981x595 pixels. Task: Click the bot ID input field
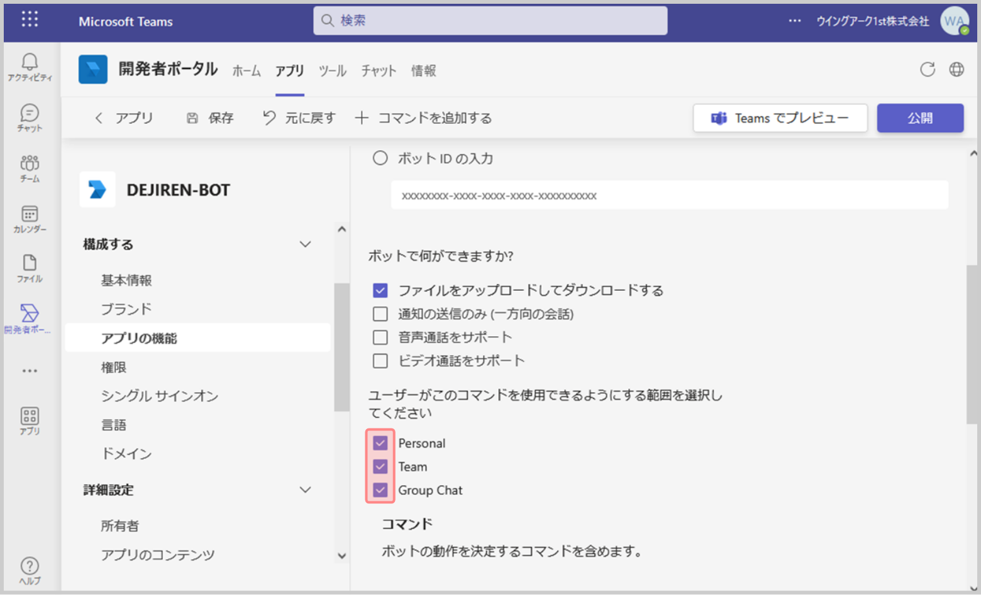point(669,195)
